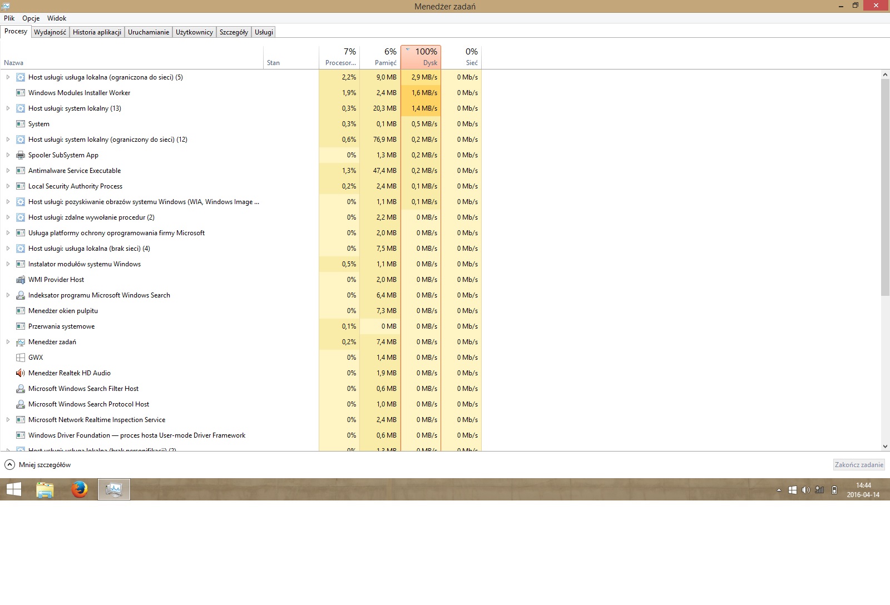This screenshot has height=605, width=890.
Task: Click the scrollbar down arrow
Action: click(x=885, y=447)
